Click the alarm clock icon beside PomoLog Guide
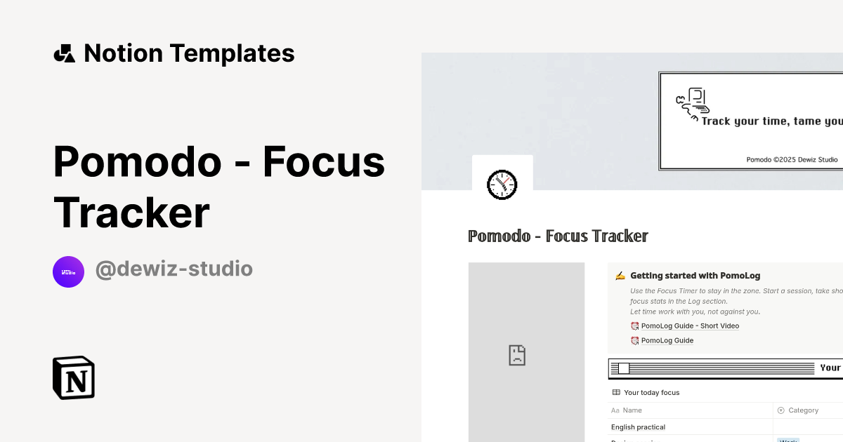Screen dimensions: 843x442 [635, 340]
